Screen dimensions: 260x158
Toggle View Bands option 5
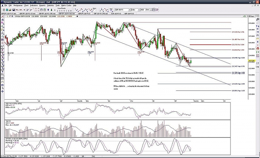pos(64,11)
